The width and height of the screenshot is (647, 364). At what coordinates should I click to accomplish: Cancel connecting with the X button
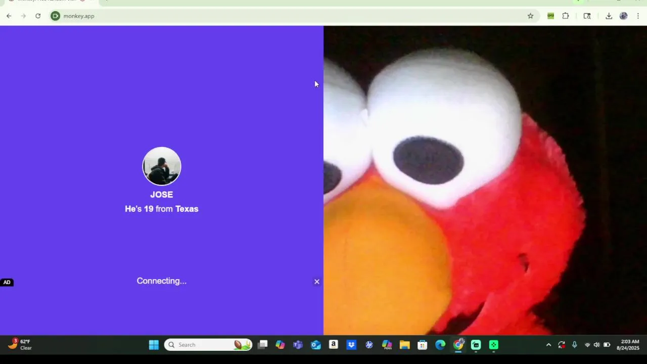[x=317, y=282]
